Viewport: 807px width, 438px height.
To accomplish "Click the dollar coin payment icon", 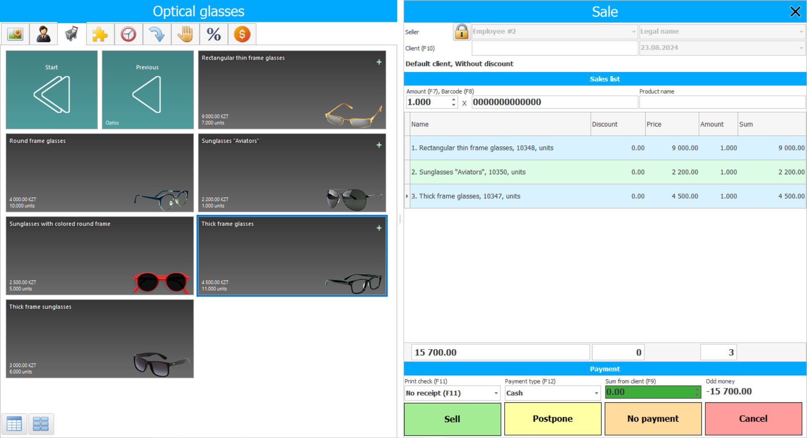I will [x=242, y=34].
